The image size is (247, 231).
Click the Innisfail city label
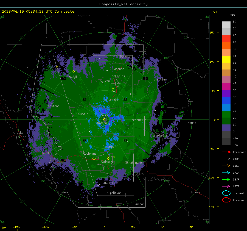pos(111,99)
